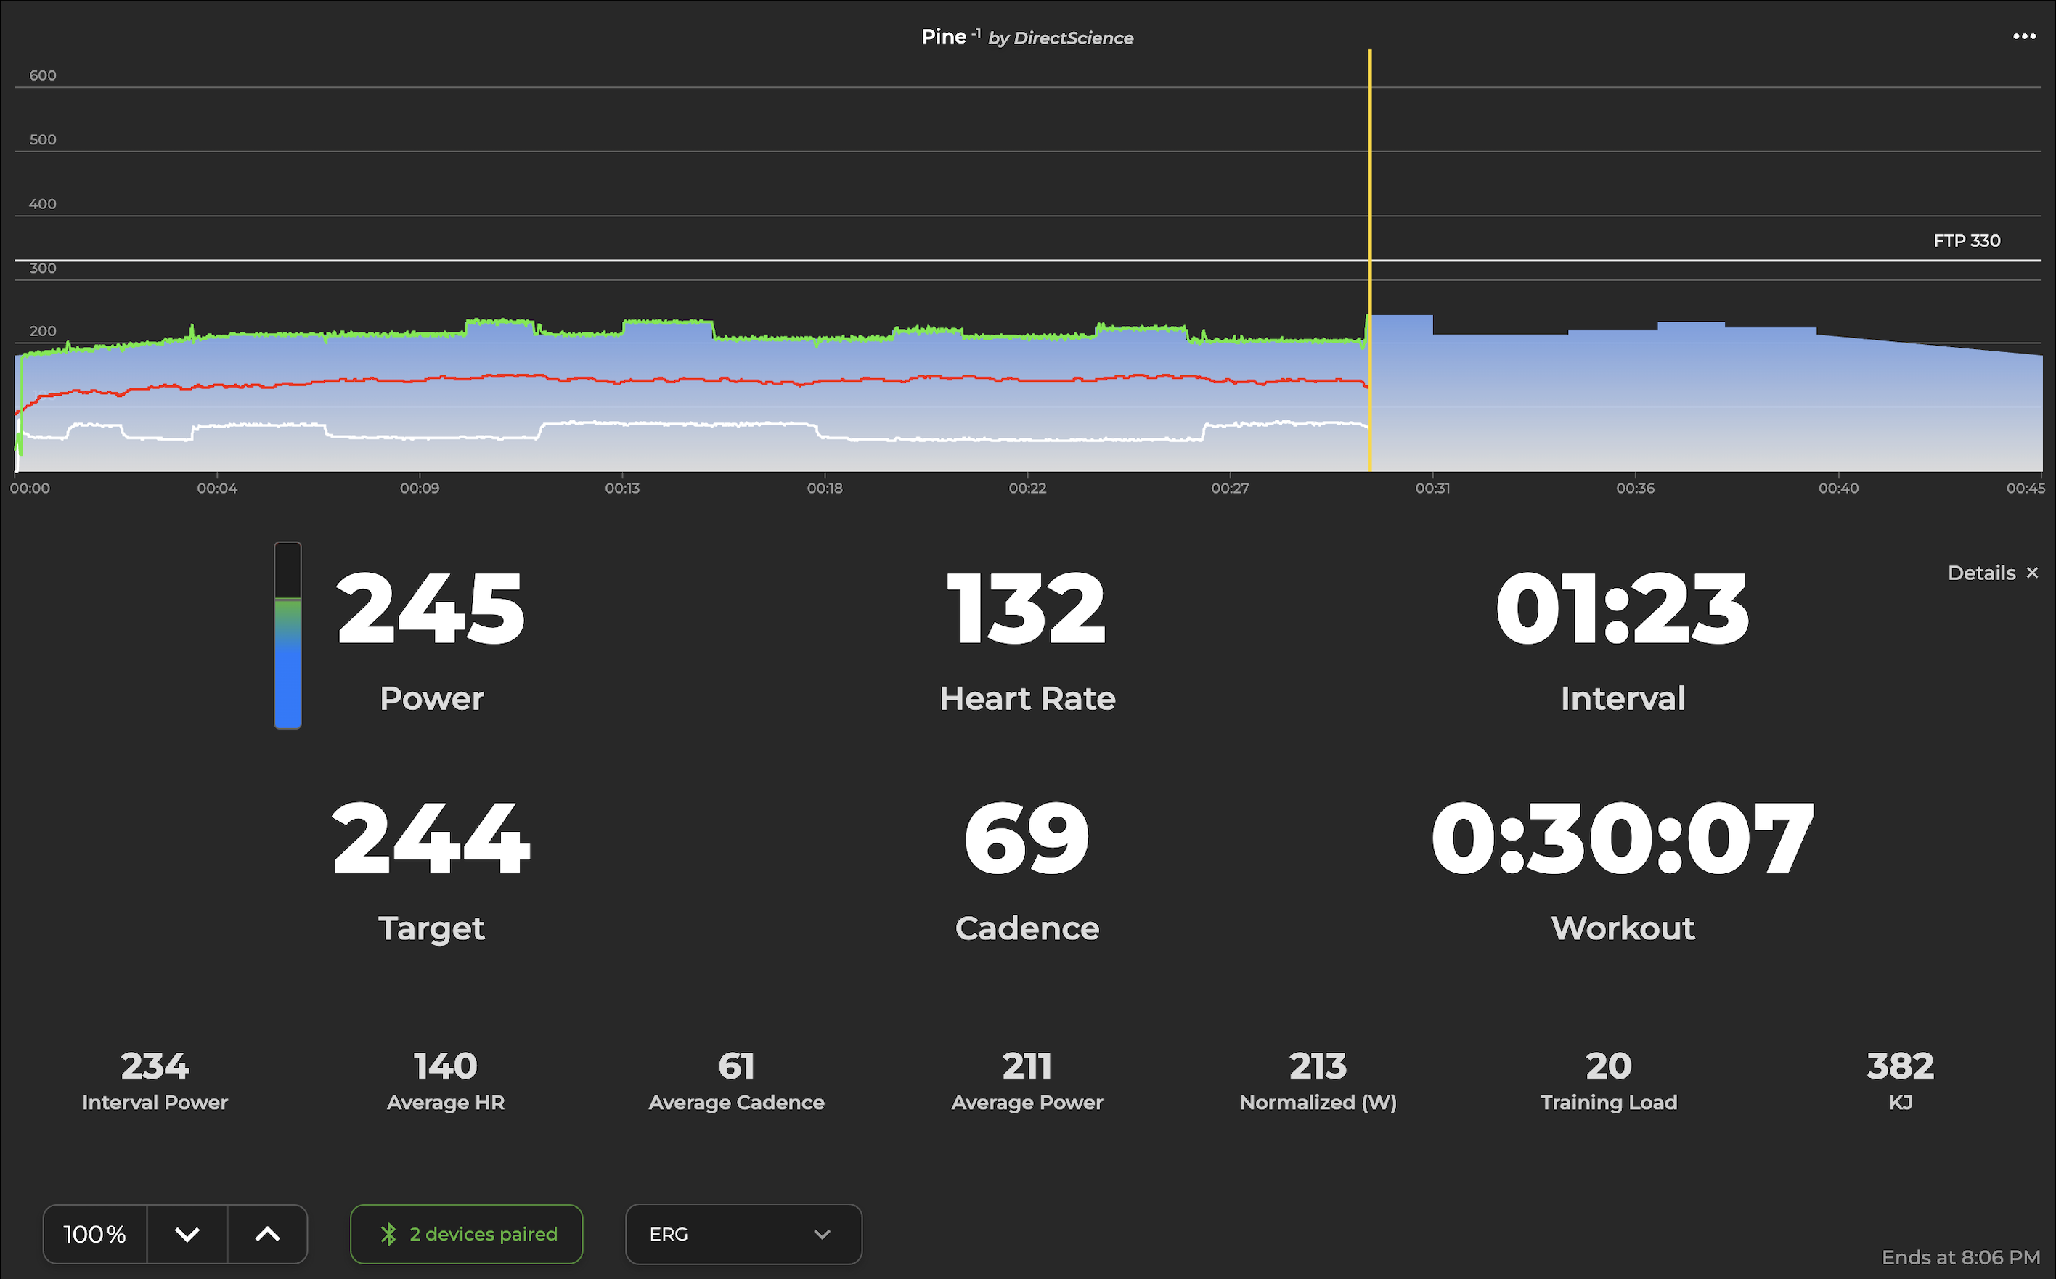Click the Bluetooth paired devices icon

pyautogui.click(x=388, y=1234)
